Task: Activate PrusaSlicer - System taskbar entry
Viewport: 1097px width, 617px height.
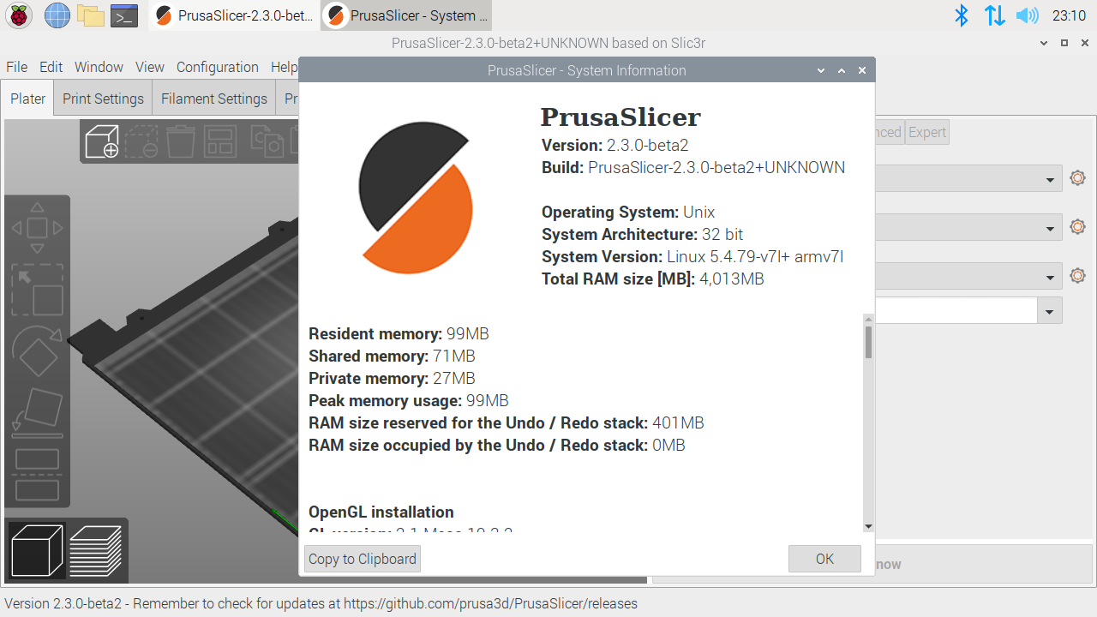Action: coord(407,15)
